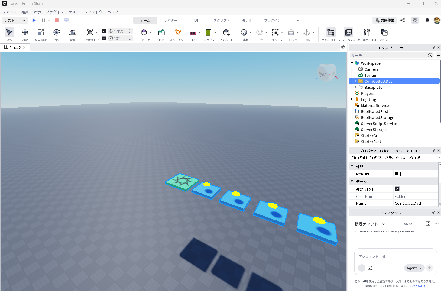Add attachment with the plus button in assistant
Image resolution: width=441 pixels, height=299 pixels.
pyautogui.click(x=362, y=268)
